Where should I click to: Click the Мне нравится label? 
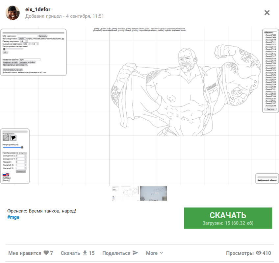[x=25, y=253]
